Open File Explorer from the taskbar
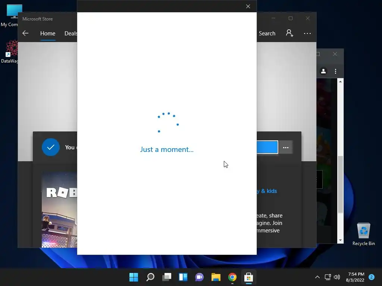The width and height of the screenshot is (382, 286). [216, 277]
